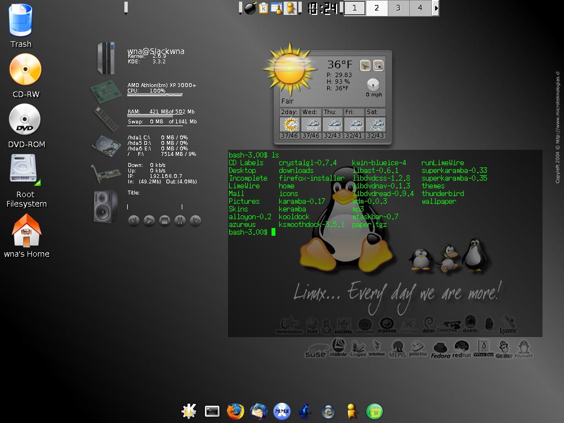The width and height of the screenshot is (564, 423).
Task: Select the Sat forecast tile
Action: pos(376,123)
